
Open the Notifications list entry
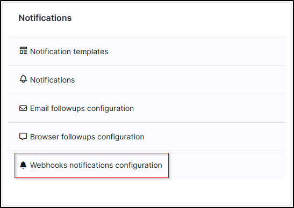point(52,80)
